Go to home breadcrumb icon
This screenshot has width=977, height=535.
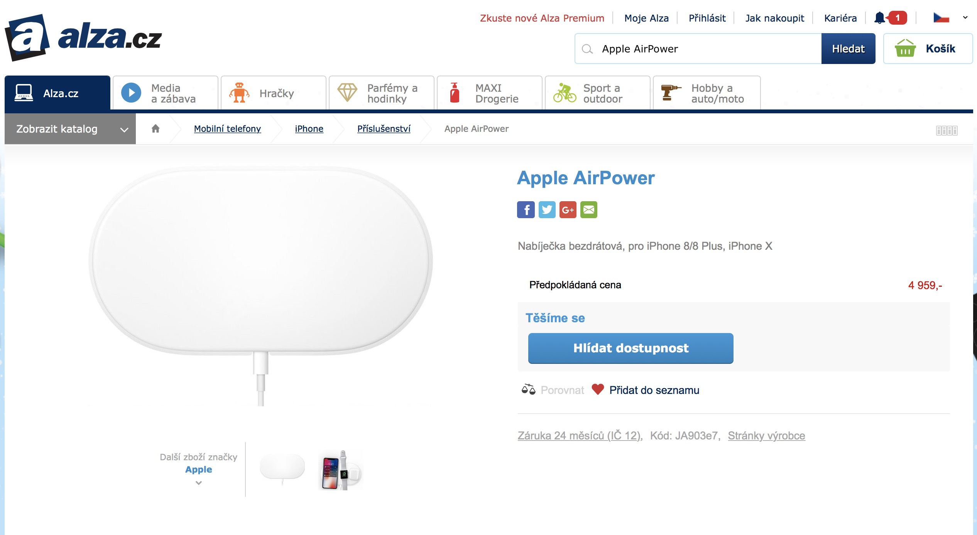tap(156, 129)
